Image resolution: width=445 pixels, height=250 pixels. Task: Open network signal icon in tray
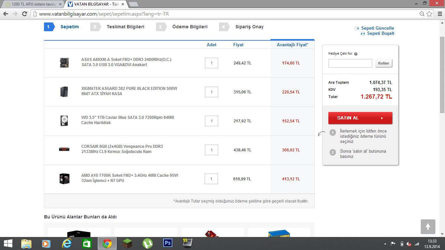tap(417, 244)
